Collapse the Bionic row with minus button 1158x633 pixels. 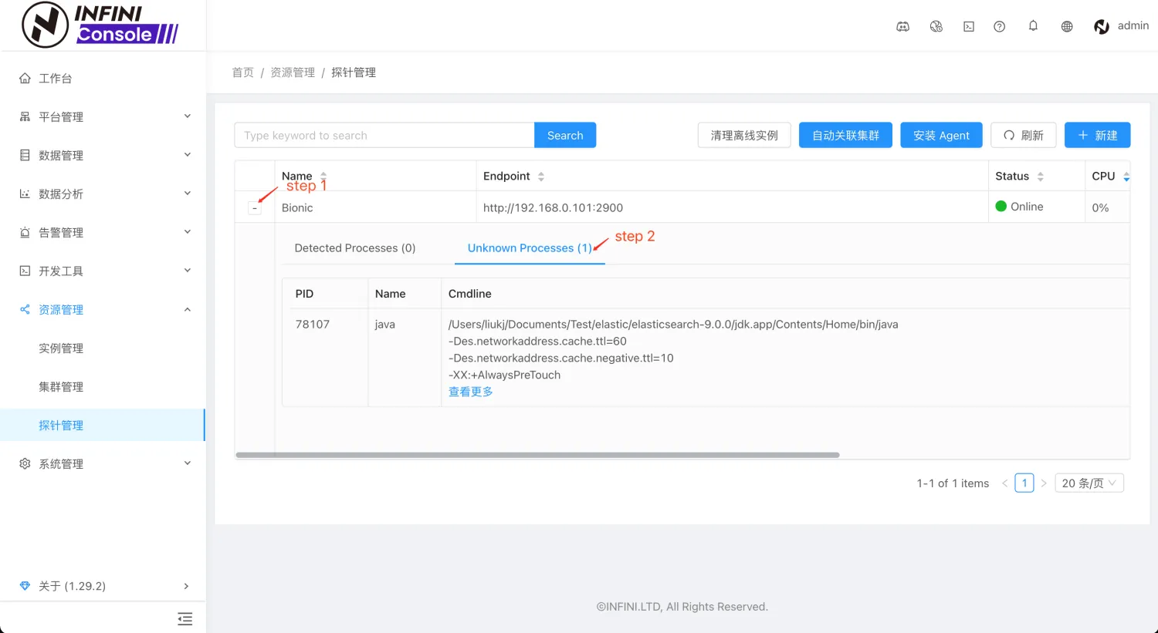[255, 208]
